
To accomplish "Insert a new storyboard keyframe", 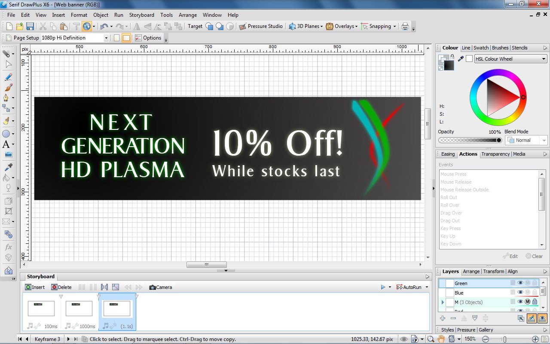I will pyautogui.click(x=34, y=287).
